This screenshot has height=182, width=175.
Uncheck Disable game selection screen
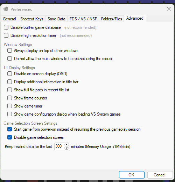tap(9, 137)
